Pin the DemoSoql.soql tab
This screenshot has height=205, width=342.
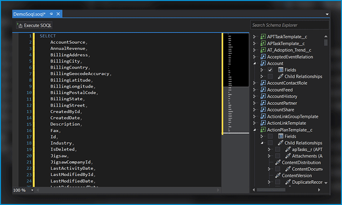click(x=51, y=14)
